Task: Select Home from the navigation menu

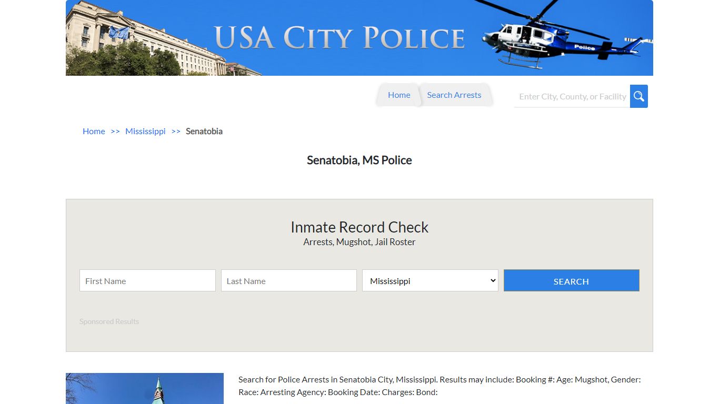Action: (x=398, y=95)
